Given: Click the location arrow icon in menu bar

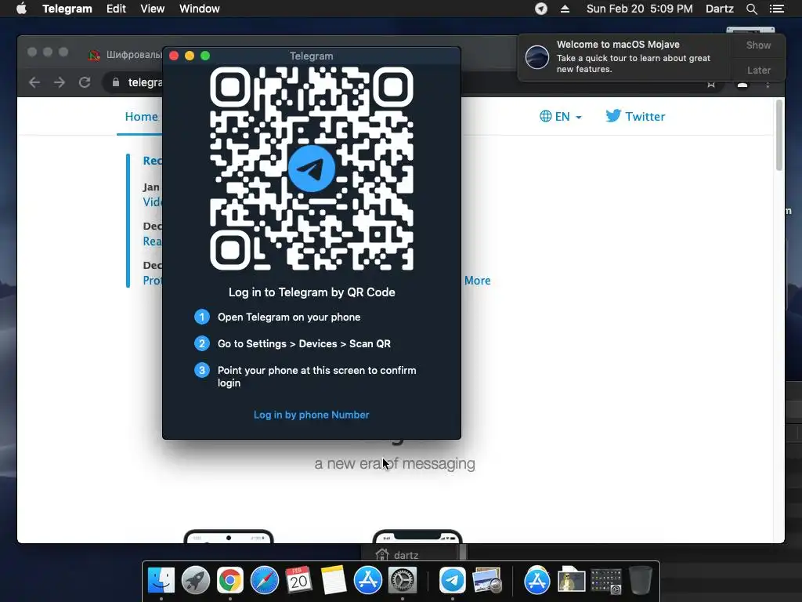Looking at the screenshot, I should point(541,9).
